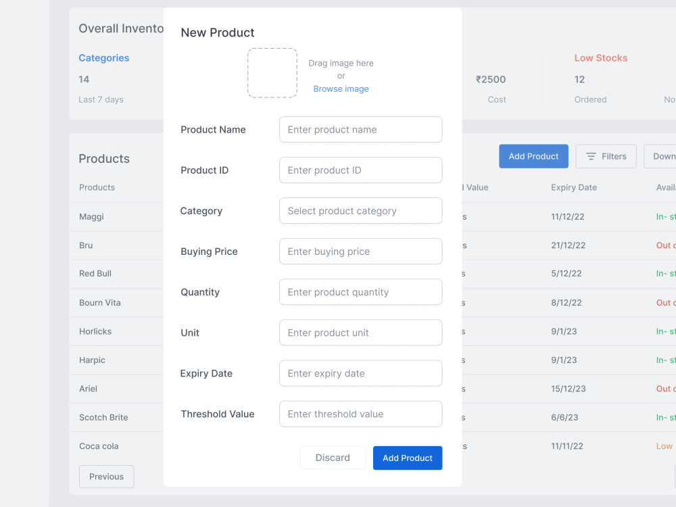Select the Low Stocks heading
This screenshot has height=507, width=676.
tap(600, 57)
